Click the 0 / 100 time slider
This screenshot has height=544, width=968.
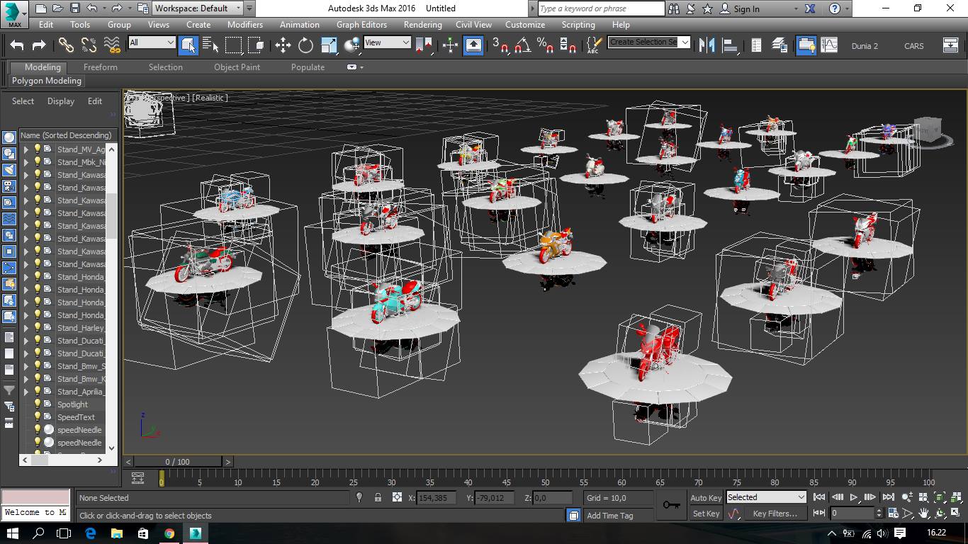pyautogui.click(x=178, y=462)
